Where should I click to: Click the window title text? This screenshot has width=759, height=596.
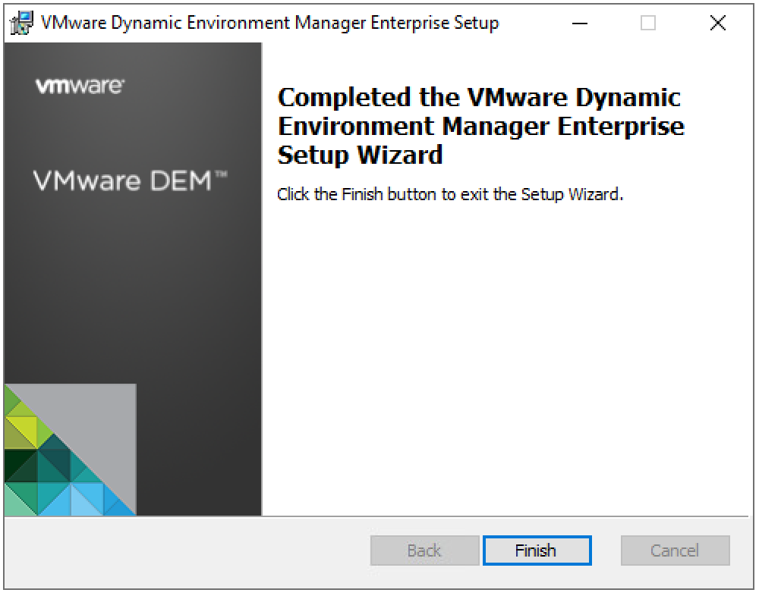point(269,24)
